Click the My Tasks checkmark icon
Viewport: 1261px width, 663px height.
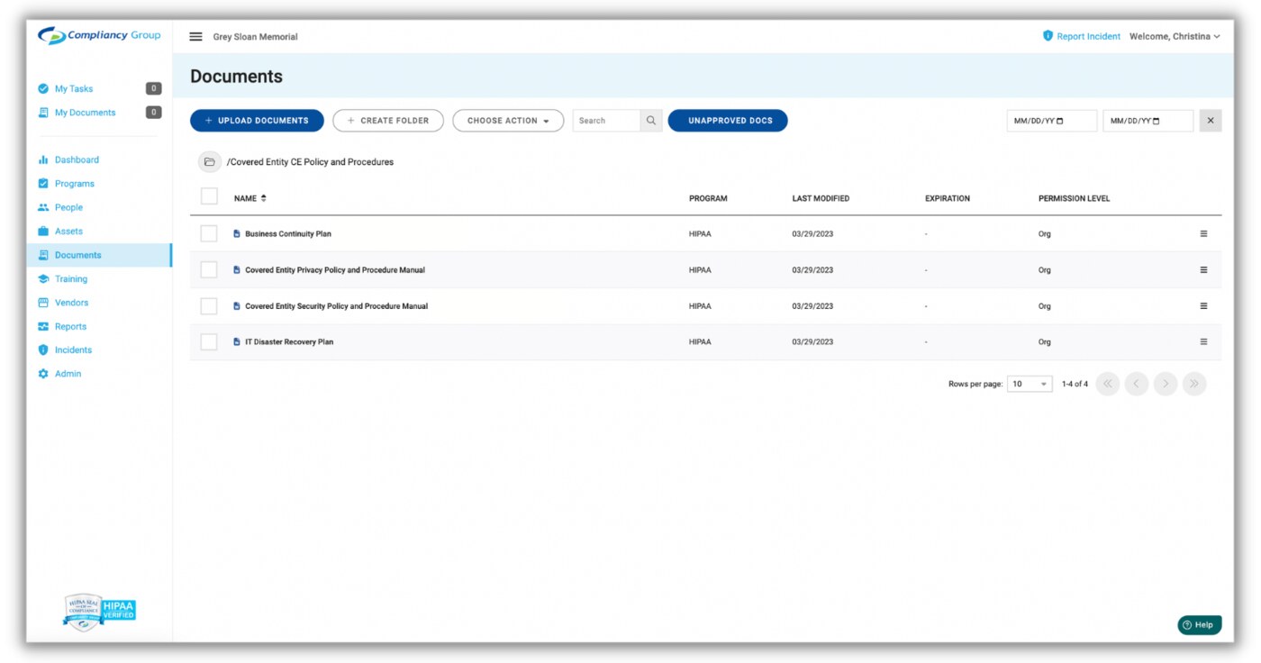(x=43, y=89)
